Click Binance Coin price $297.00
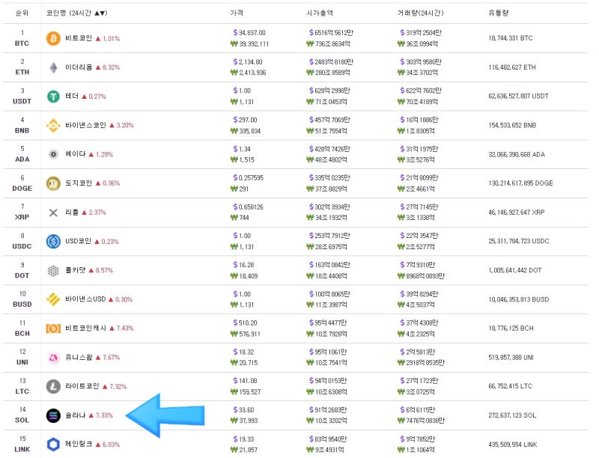Screen dimensions: 599x458 click(x=245, y=120)
